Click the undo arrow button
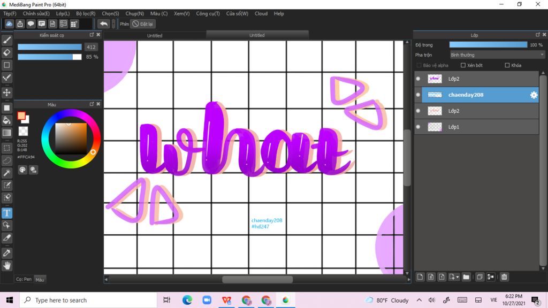The width and height of the screenshot is (548, 308). tap(103, 24)
